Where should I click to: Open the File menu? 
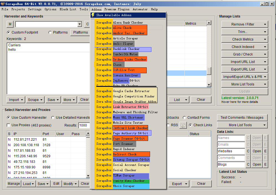[x=5, y=9]
